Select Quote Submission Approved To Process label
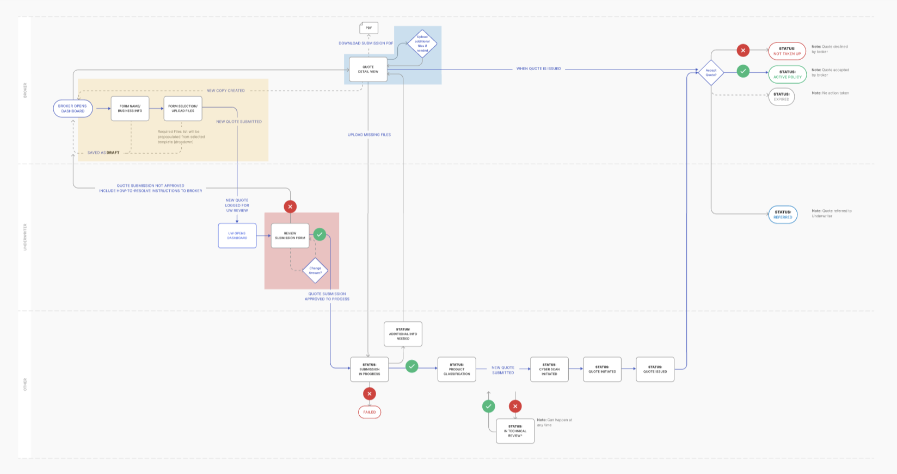The image size is (897, 474). pos(327,296)
